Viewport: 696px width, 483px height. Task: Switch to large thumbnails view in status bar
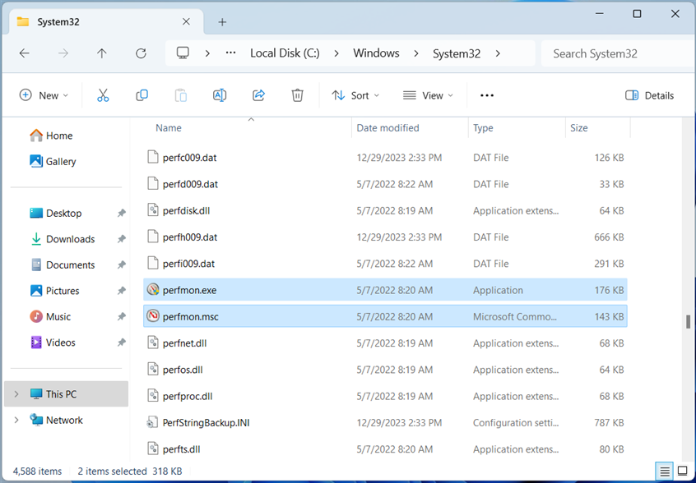pos(682,471)
